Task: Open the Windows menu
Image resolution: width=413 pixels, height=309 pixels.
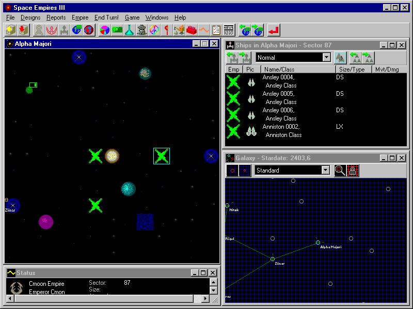Action: tap(157, 18)
